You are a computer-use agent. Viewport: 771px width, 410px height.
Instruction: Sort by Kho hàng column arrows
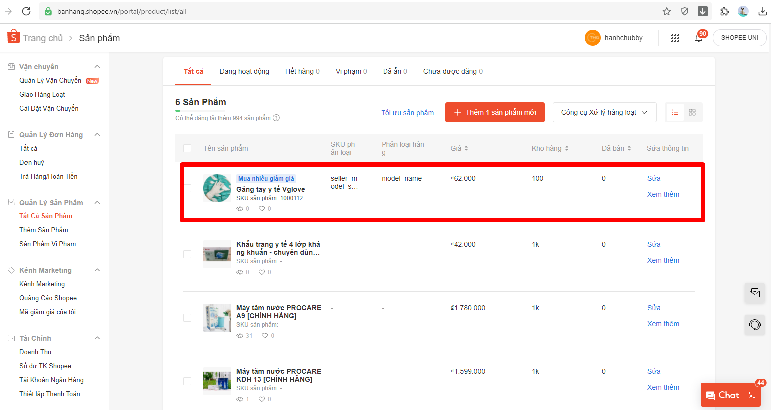(567, 148)
